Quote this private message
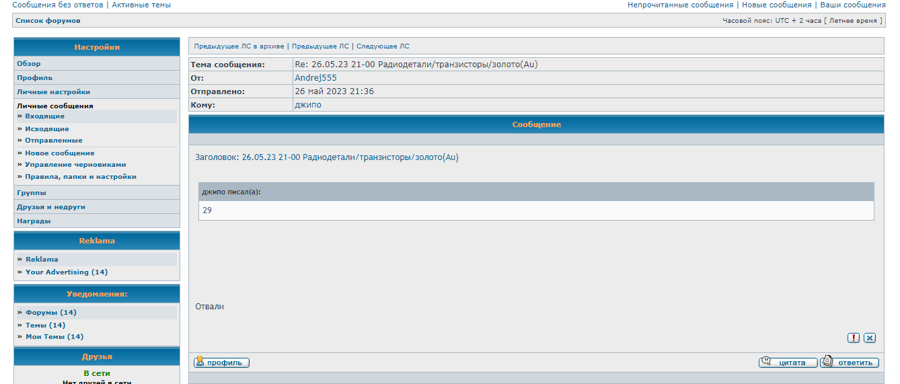 point(788,362)
